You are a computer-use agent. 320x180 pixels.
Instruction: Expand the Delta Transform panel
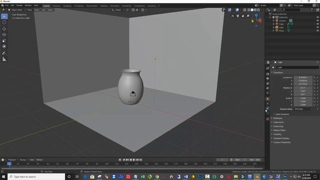pyautogui.click(x=282, y=114)
